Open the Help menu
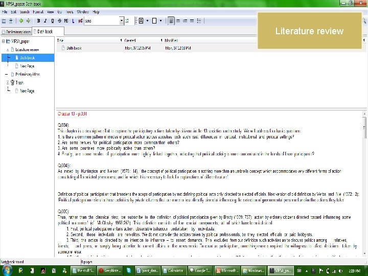Viewport: 368px width, 276px height. coord(96,12)
